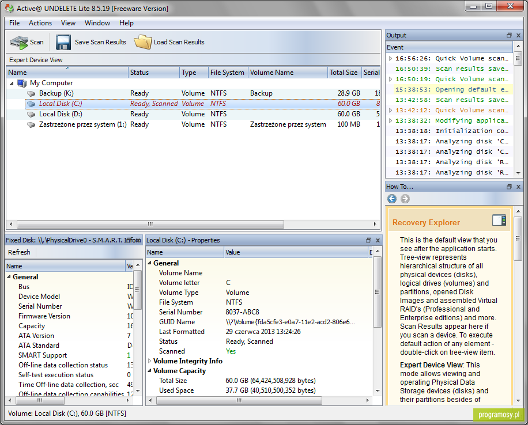This screenshot has width=528, height=425.
Task: Click the Scan button label
Action: 37,43
